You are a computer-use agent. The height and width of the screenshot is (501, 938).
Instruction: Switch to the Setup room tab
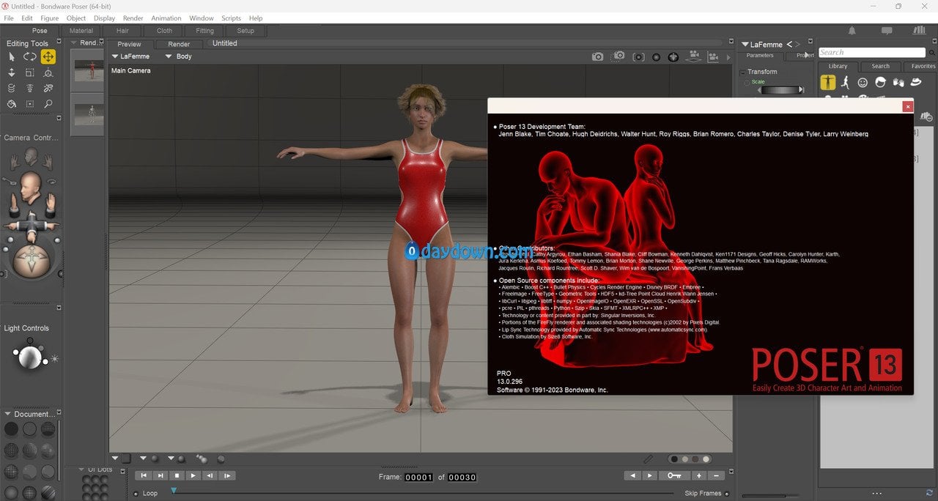pos(245,31)
